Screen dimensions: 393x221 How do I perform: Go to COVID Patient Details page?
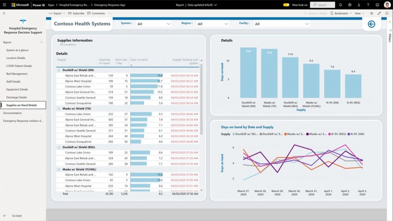tap(19, 66)
